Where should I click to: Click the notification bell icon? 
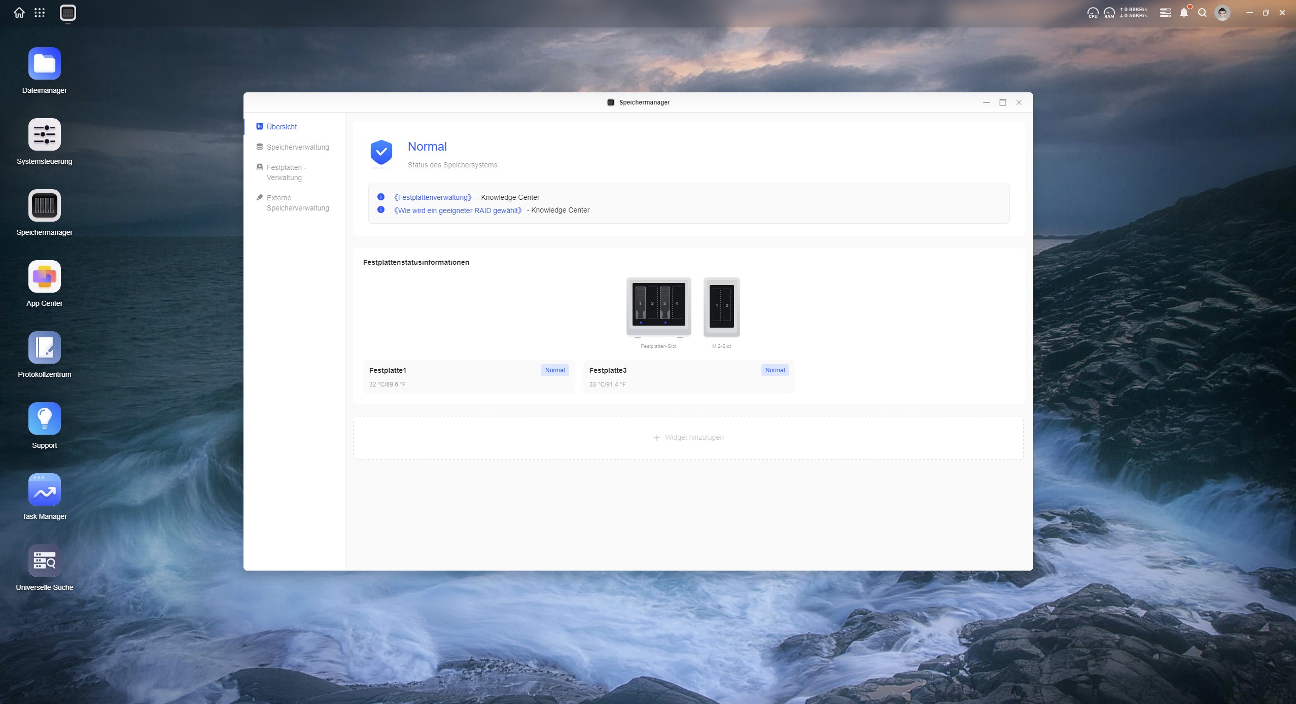tap(1183, 13)
